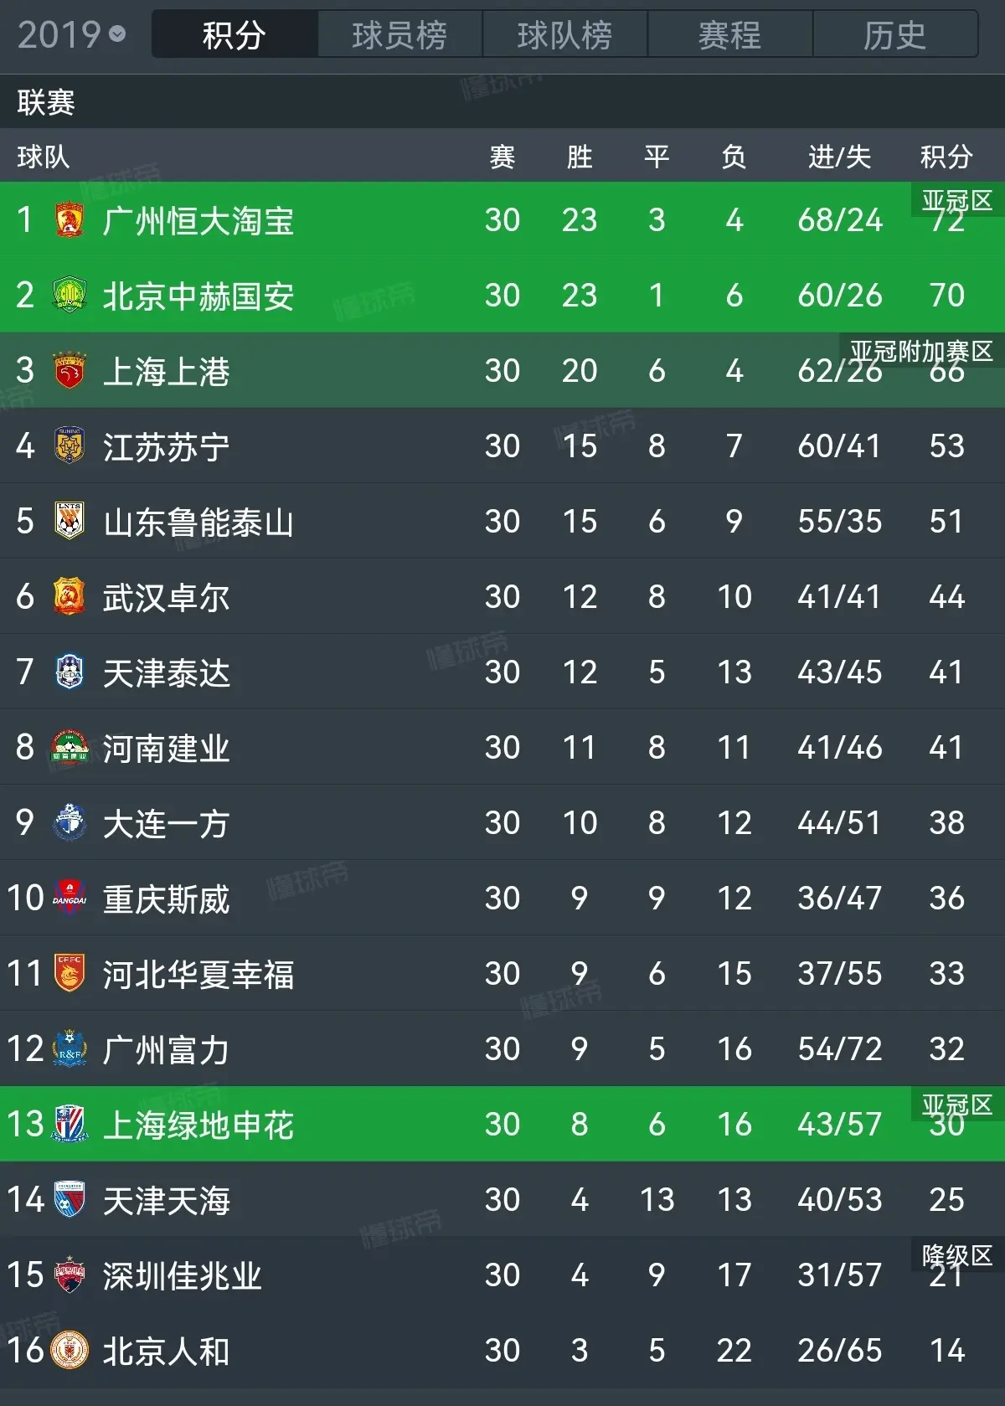Click the 广州恒大淘宝 team crest
The height and width of the screenshot is (1406, 1005).
click(x=70, y=220)
